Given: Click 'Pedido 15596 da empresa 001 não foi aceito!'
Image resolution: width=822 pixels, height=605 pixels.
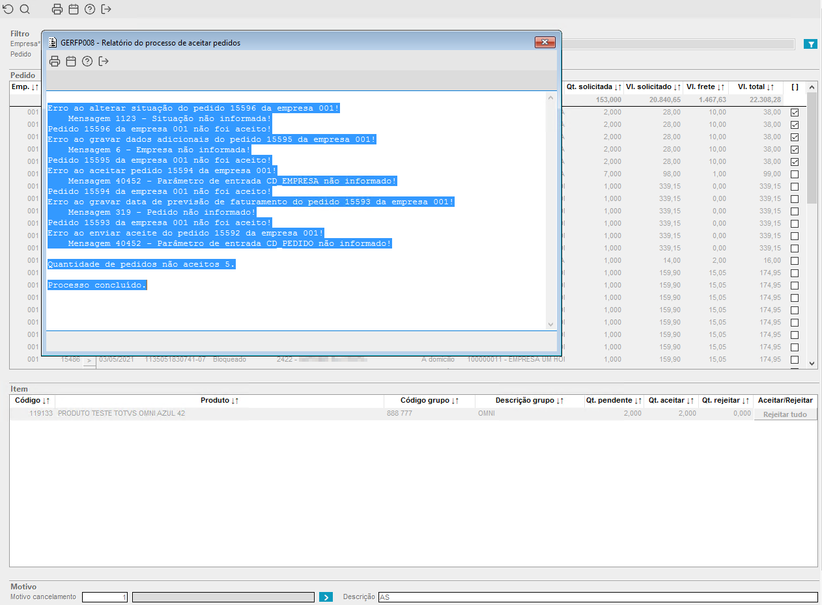Looking at the screenshot, I should pos(160,129).
